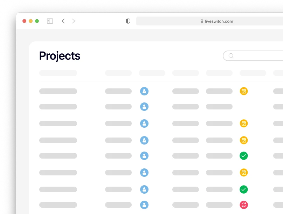Select the yellow calendar icon in the third row
The image size is (283, 214).
(244, 123)
